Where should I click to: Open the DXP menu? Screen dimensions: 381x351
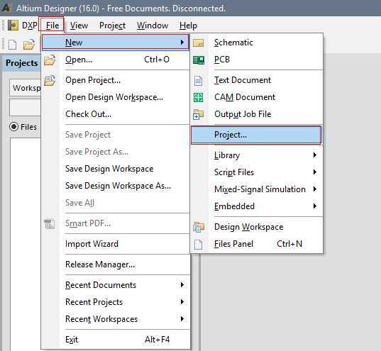pos(29,26)
